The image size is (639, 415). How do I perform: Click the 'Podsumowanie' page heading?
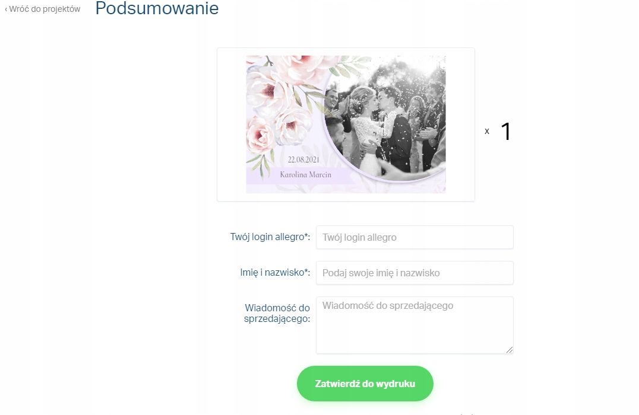(157, 8)
